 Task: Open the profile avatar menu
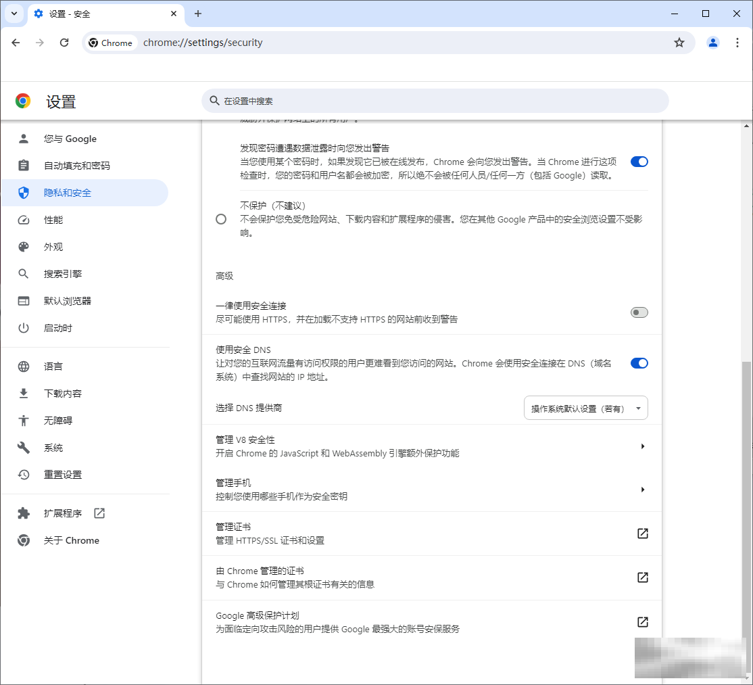tap(713, 43)
